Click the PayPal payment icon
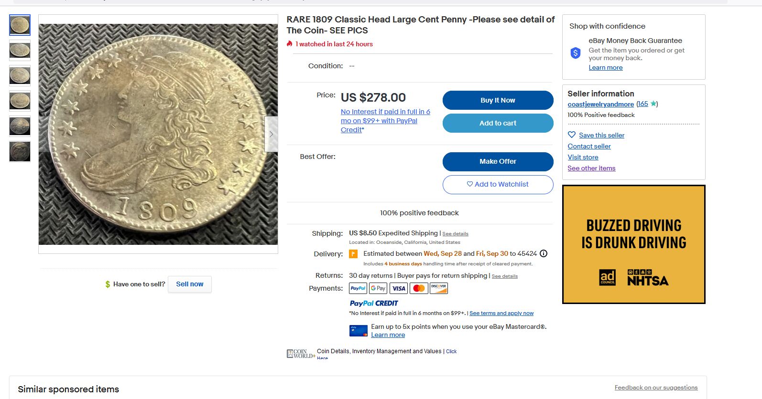 coord(358,288)
